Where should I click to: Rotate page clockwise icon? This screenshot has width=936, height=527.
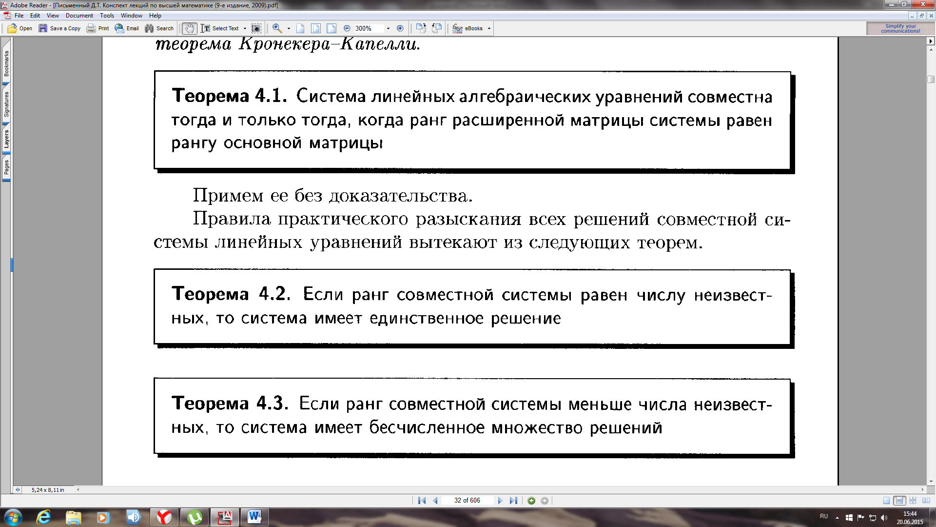421,28
